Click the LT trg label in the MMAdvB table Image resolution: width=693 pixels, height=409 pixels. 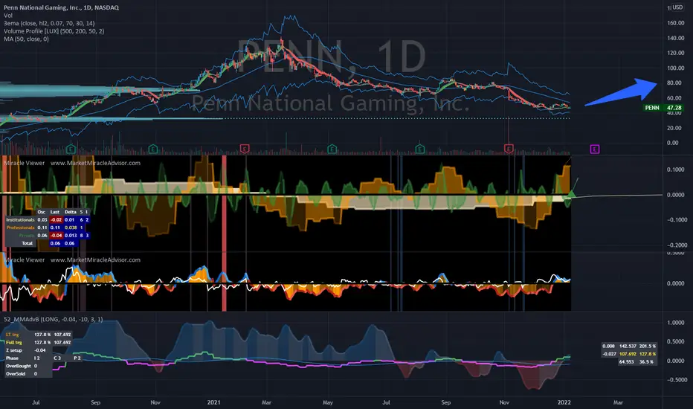pyautogui.click(x=13, y=335)
